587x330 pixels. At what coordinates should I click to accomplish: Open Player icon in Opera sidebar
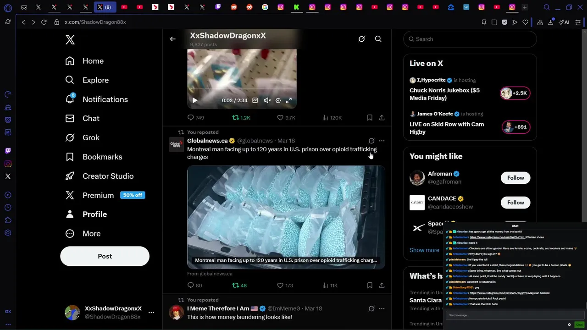(8, 195)
